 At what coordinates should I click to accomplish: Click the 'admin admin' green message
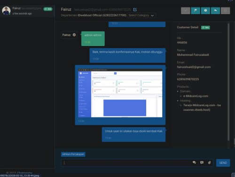tap(93, 38)
